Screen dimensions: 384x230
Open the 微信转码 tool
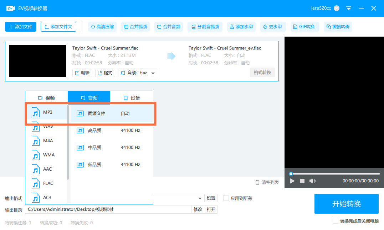[338, 27]
